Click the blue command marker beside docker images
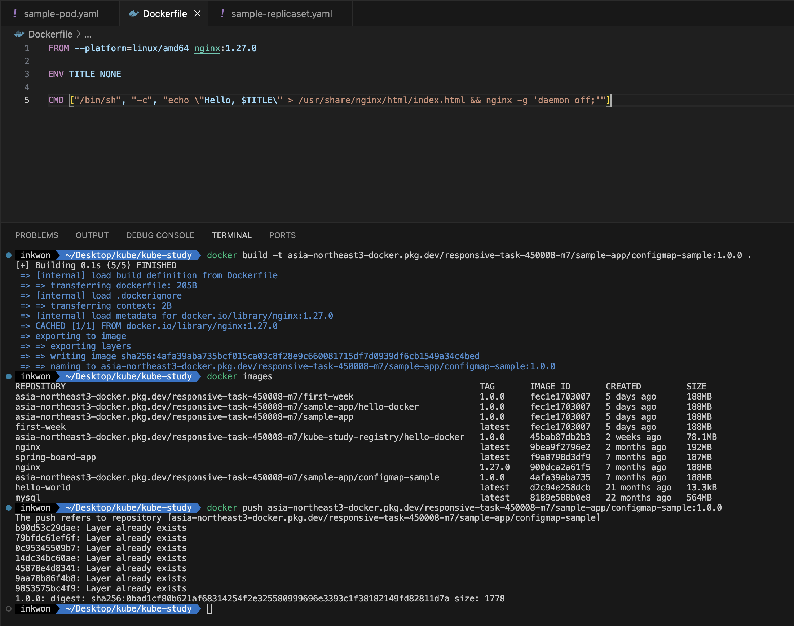This screenshot has width=794, height=626. click(9, 376)
